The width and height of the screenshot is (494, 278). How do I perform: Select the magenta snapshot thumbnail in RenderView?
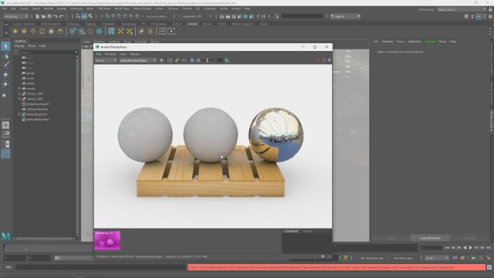[107, 240]
